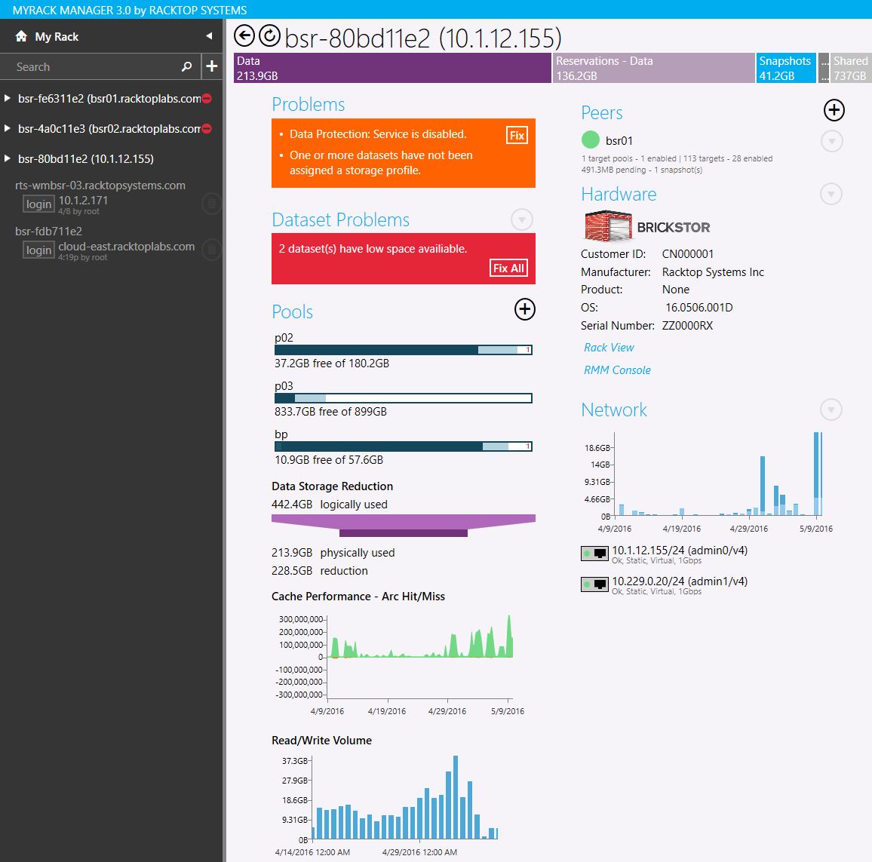Click the Customer ID value CN000001
This screenshot has width=872, height=862.
click(688, 254)
